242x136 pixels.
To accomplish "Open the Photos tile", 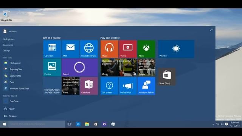I will (x=52, y=67).
